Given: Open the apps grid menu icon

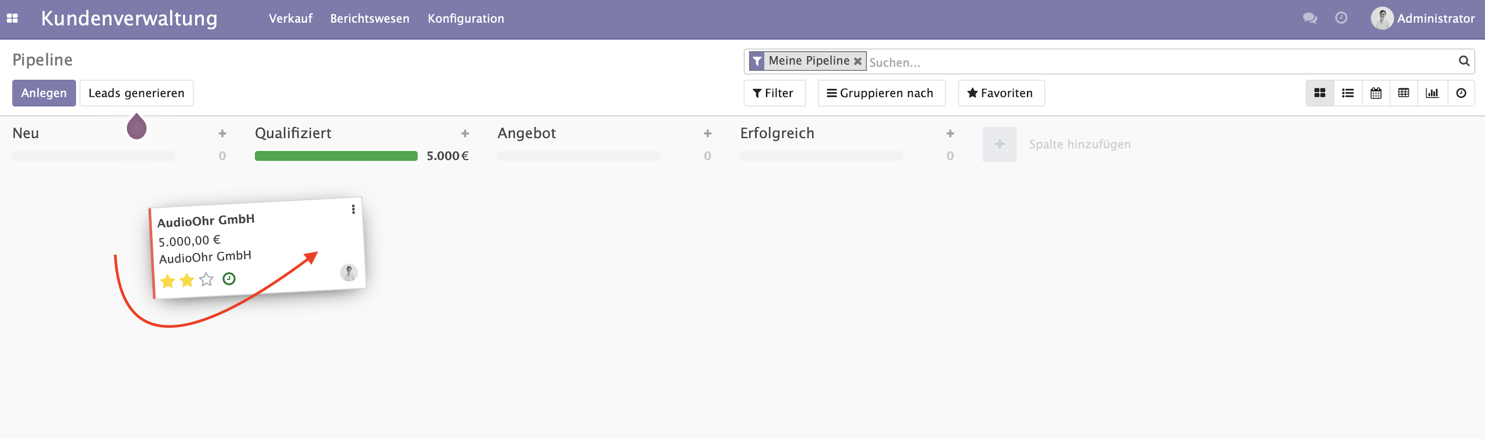Looking at the screenshot, I should pyautogui.click(x=12, y=18).
